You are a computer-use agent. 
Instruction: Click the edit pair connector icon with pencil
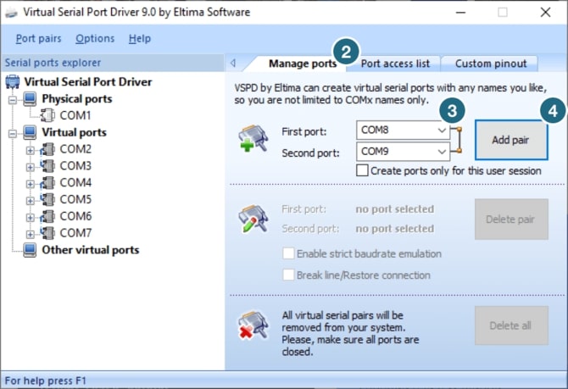(x=253, y=219)
